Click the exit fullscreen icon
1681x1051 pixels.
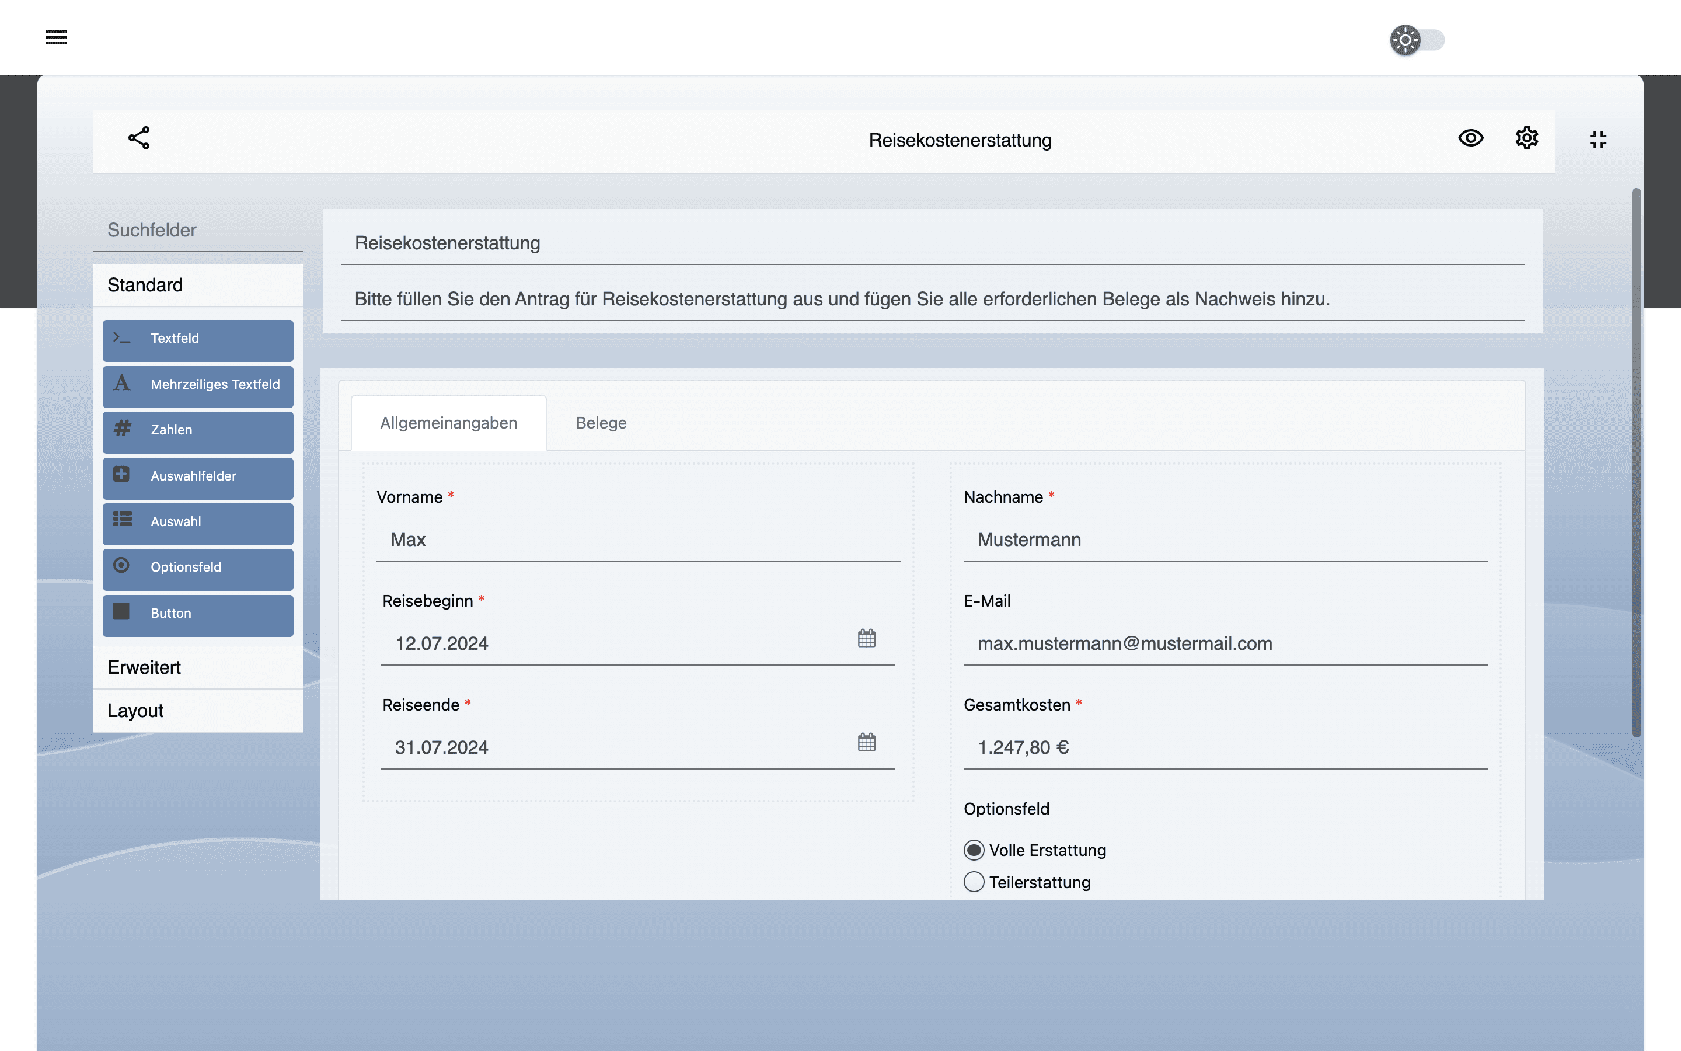click(1598, 140)
